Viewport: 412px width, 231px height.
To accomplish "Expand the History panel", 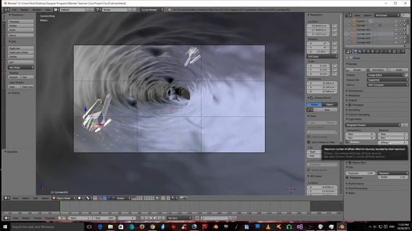I will (x=14, y=93).
